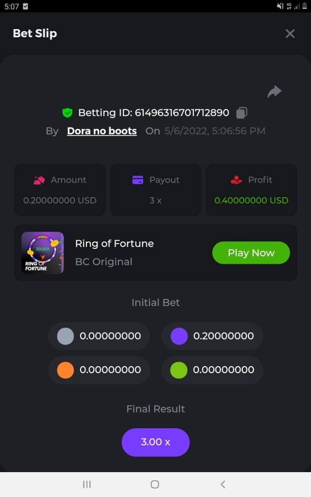
Task: Click the 0.40000000 USD profit value
Action: pos(251,200)
